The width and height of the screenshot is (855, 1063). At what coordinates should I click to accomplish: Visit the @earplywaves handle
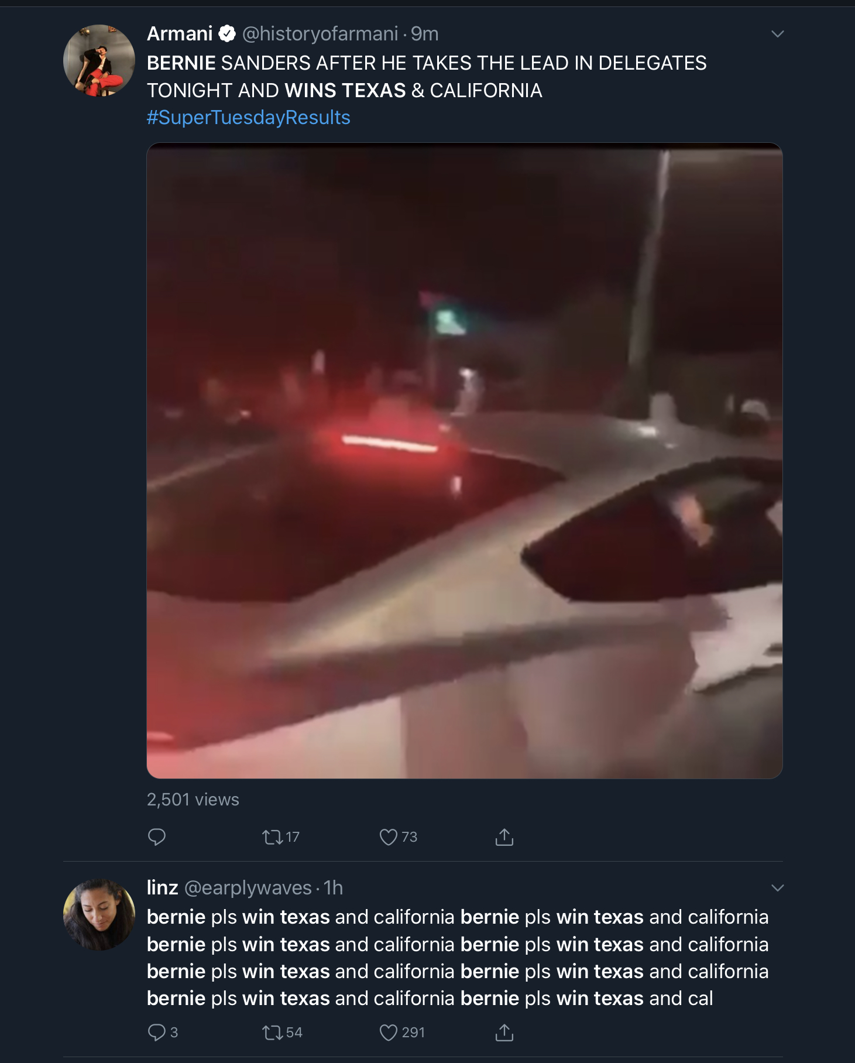tap(248, 888)
